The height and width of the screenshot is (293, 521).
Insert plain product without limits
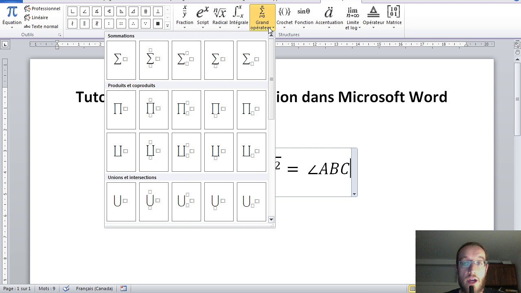[x=121, y=110]
